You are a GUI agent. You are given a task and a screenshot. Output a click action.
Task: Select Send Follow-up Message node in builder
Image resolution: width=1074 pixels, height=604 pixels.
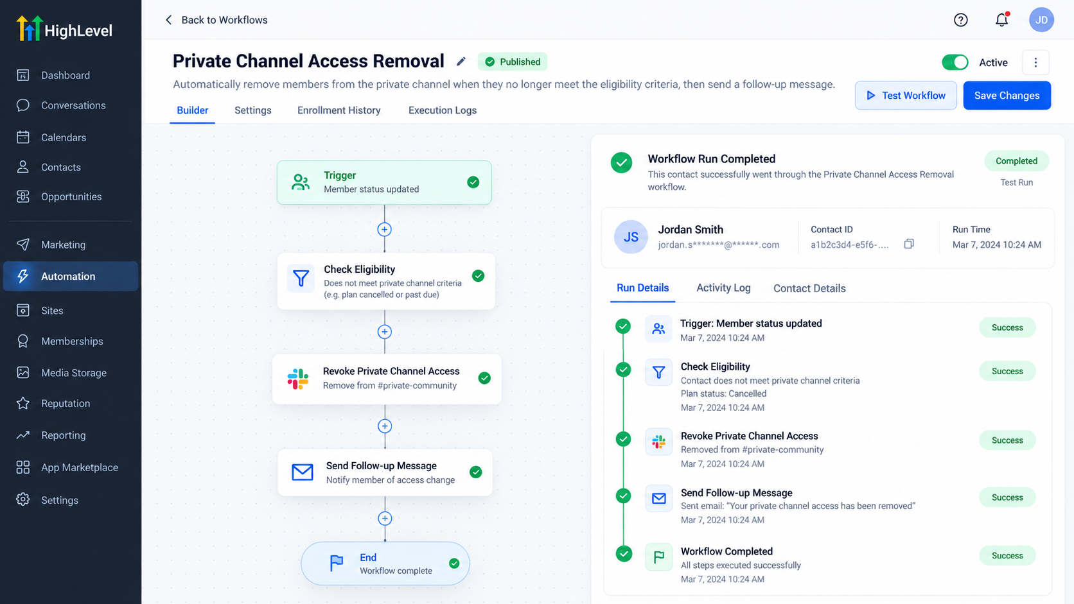click(x=385, y=472)
